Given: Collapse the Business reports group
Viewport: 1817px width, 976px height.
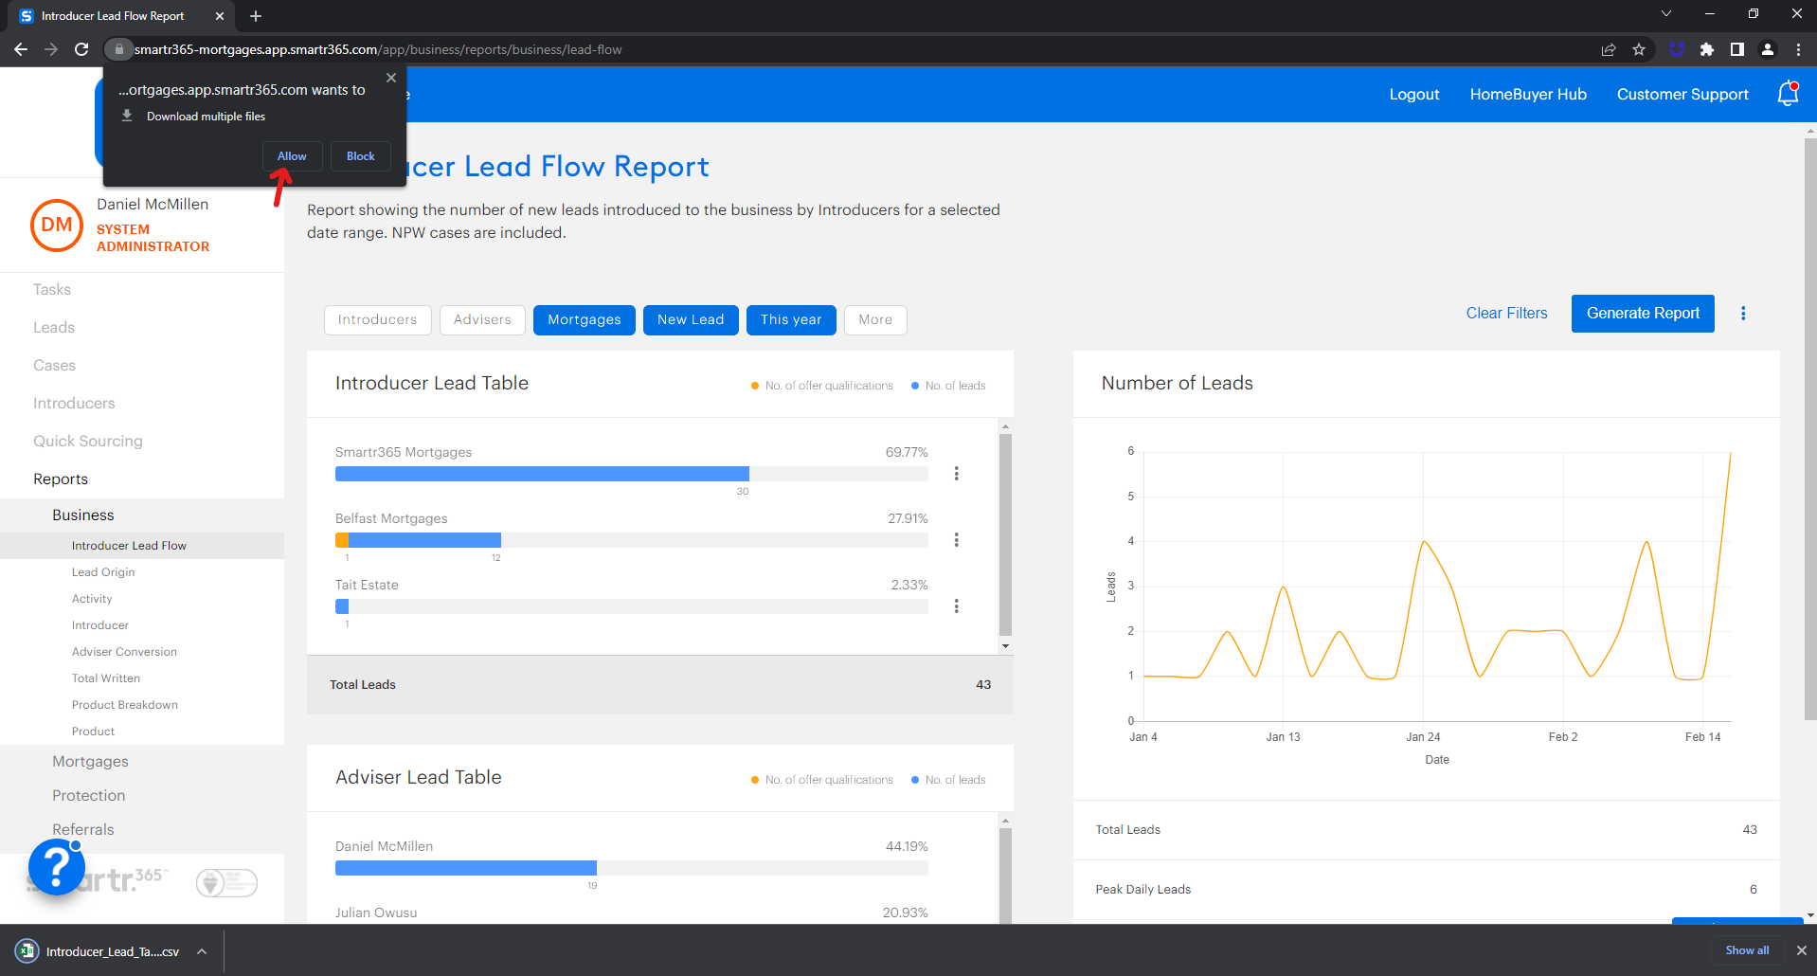Looking at the screenshot, I should point(83,515).
